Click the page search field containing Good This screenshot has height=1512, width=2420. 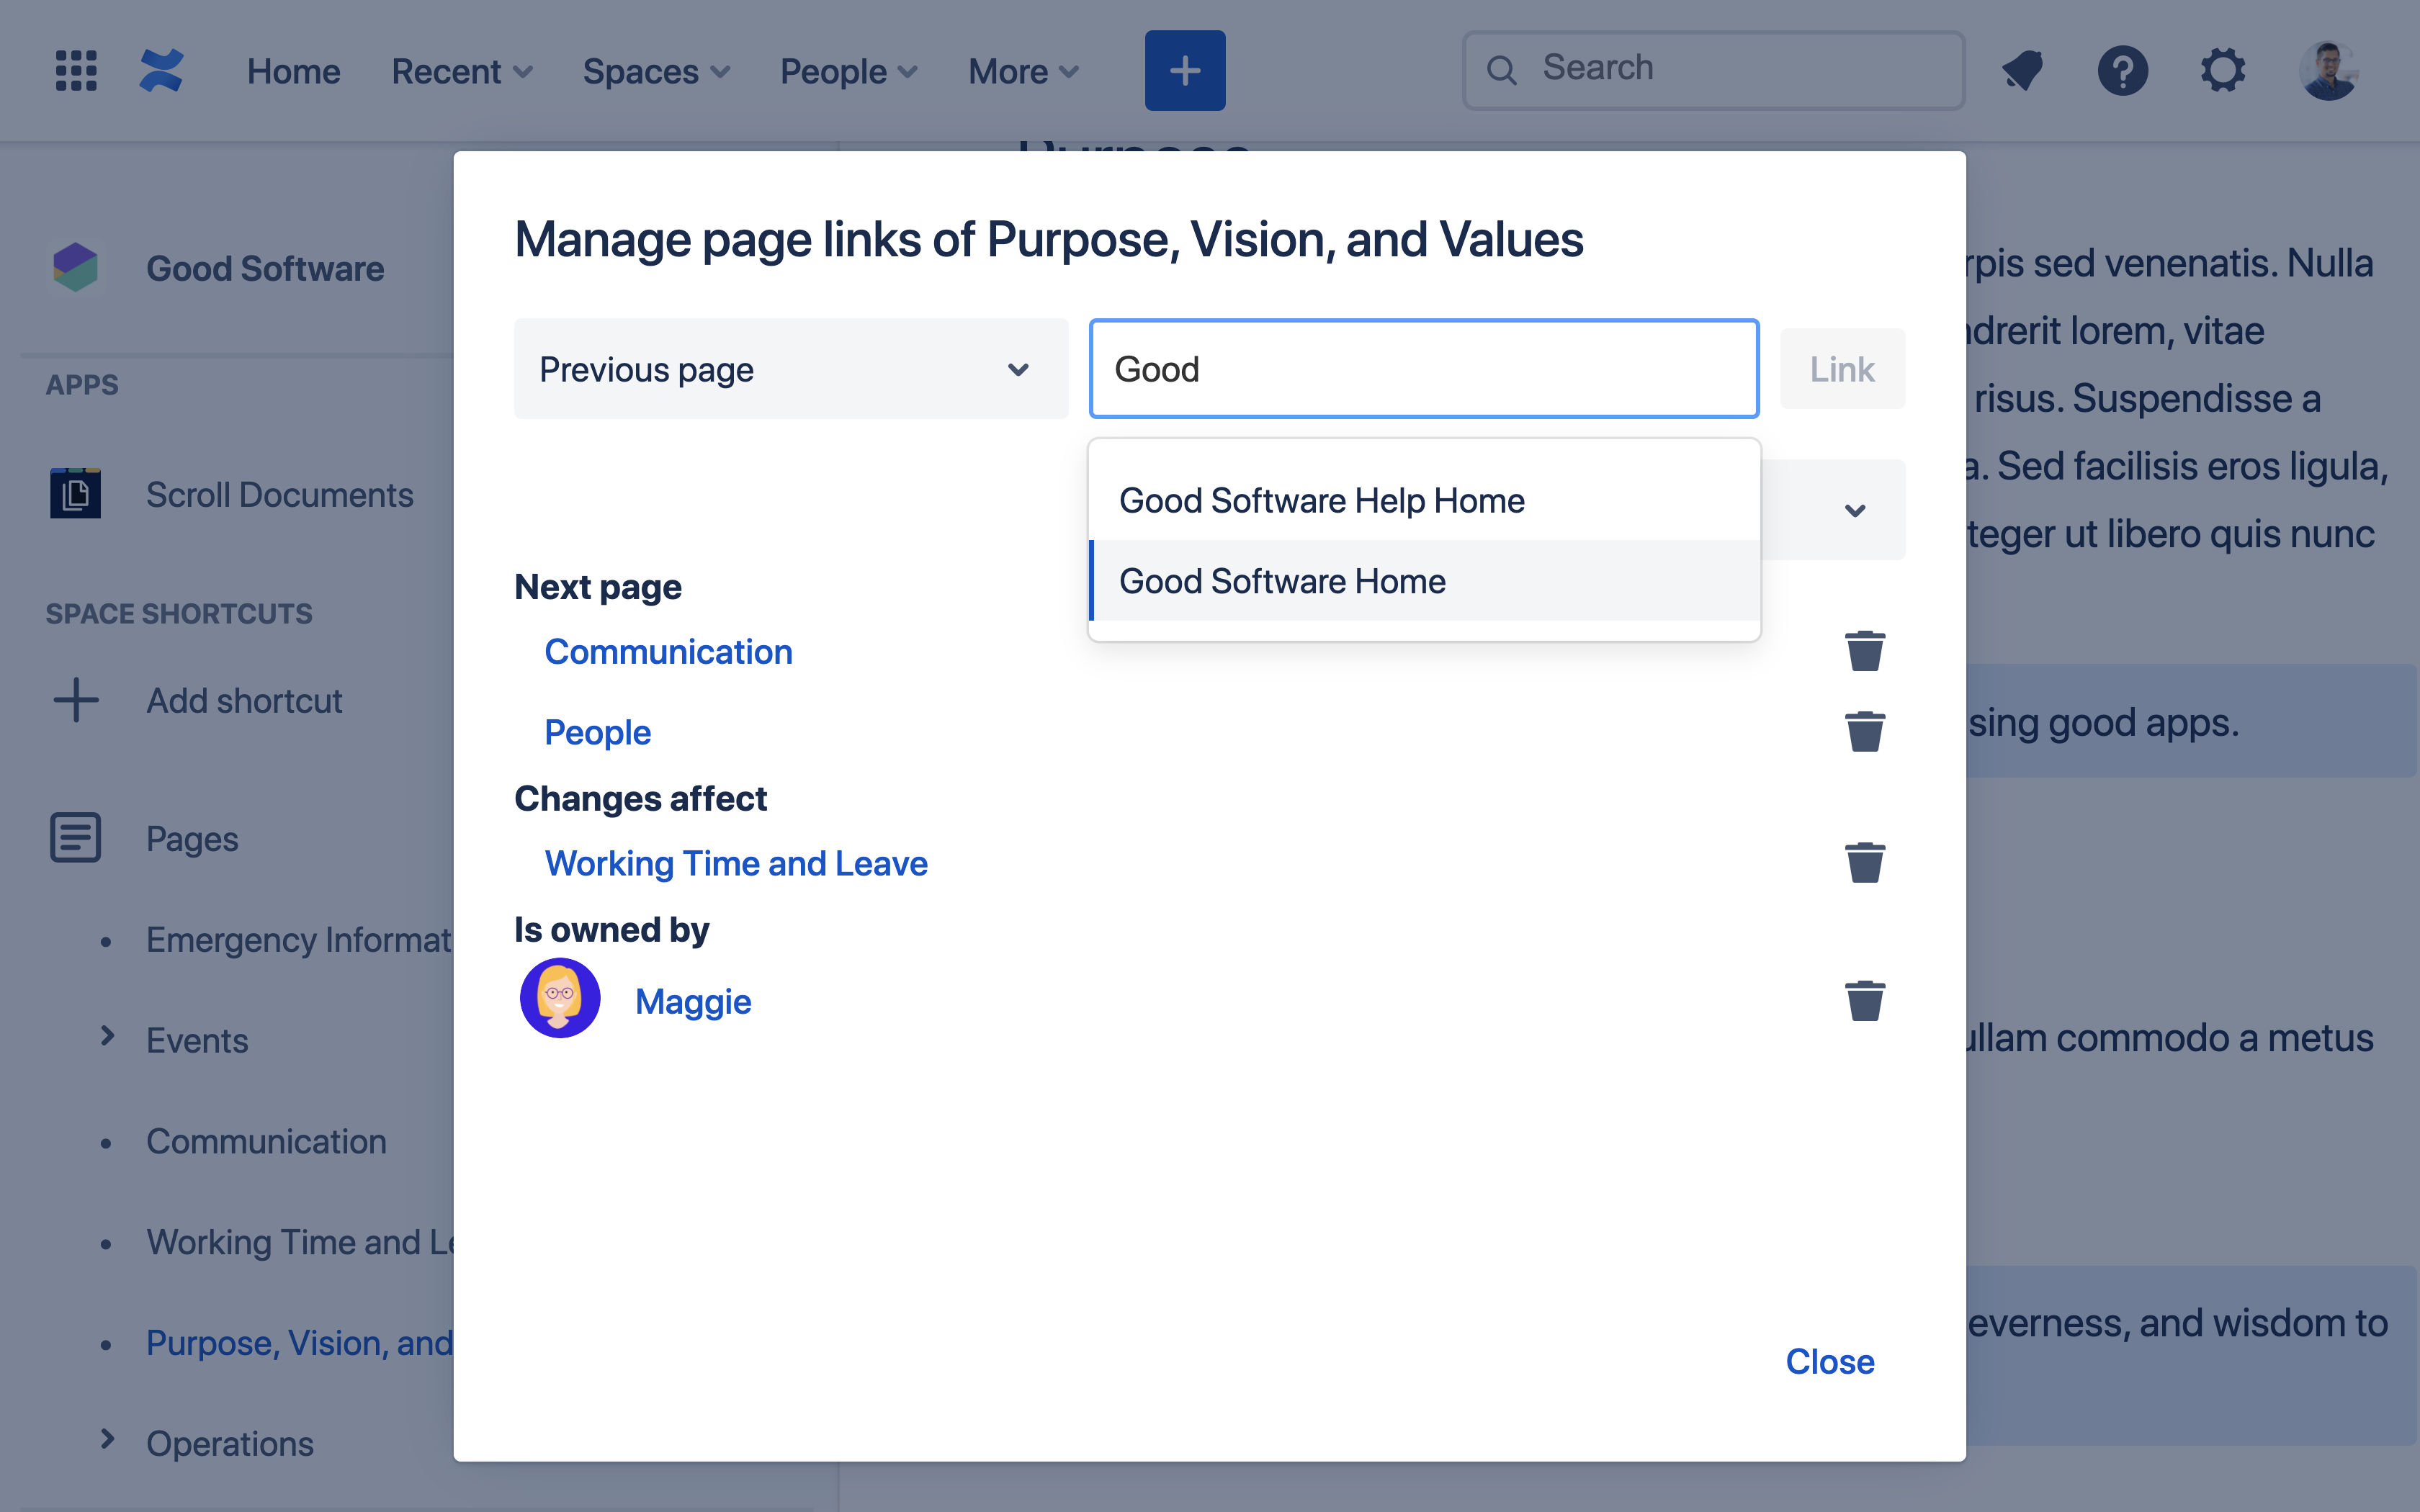point(1423,369)
